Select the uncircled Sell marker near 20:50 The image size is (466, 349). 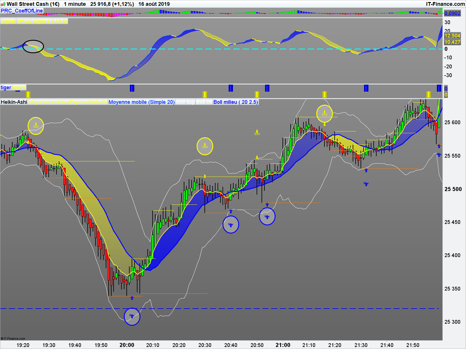pyautogui.click(x=257, y=133)
